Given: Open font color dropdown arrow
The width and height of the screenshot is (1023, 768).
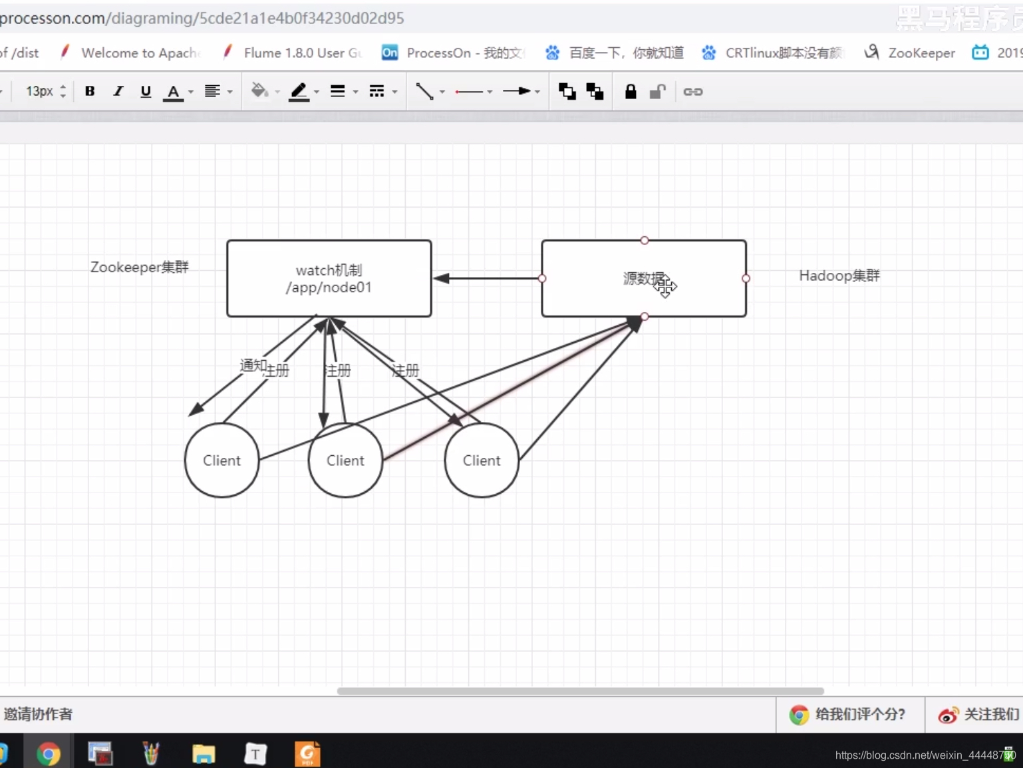Looking at the screenshot, I should tap(191, 92).
